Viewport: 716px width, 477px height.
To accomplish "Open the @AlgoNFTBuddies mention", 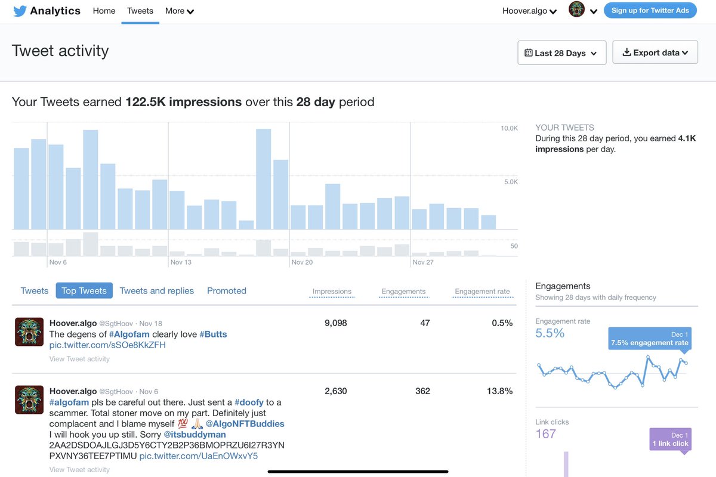I will tap(245, 424).
